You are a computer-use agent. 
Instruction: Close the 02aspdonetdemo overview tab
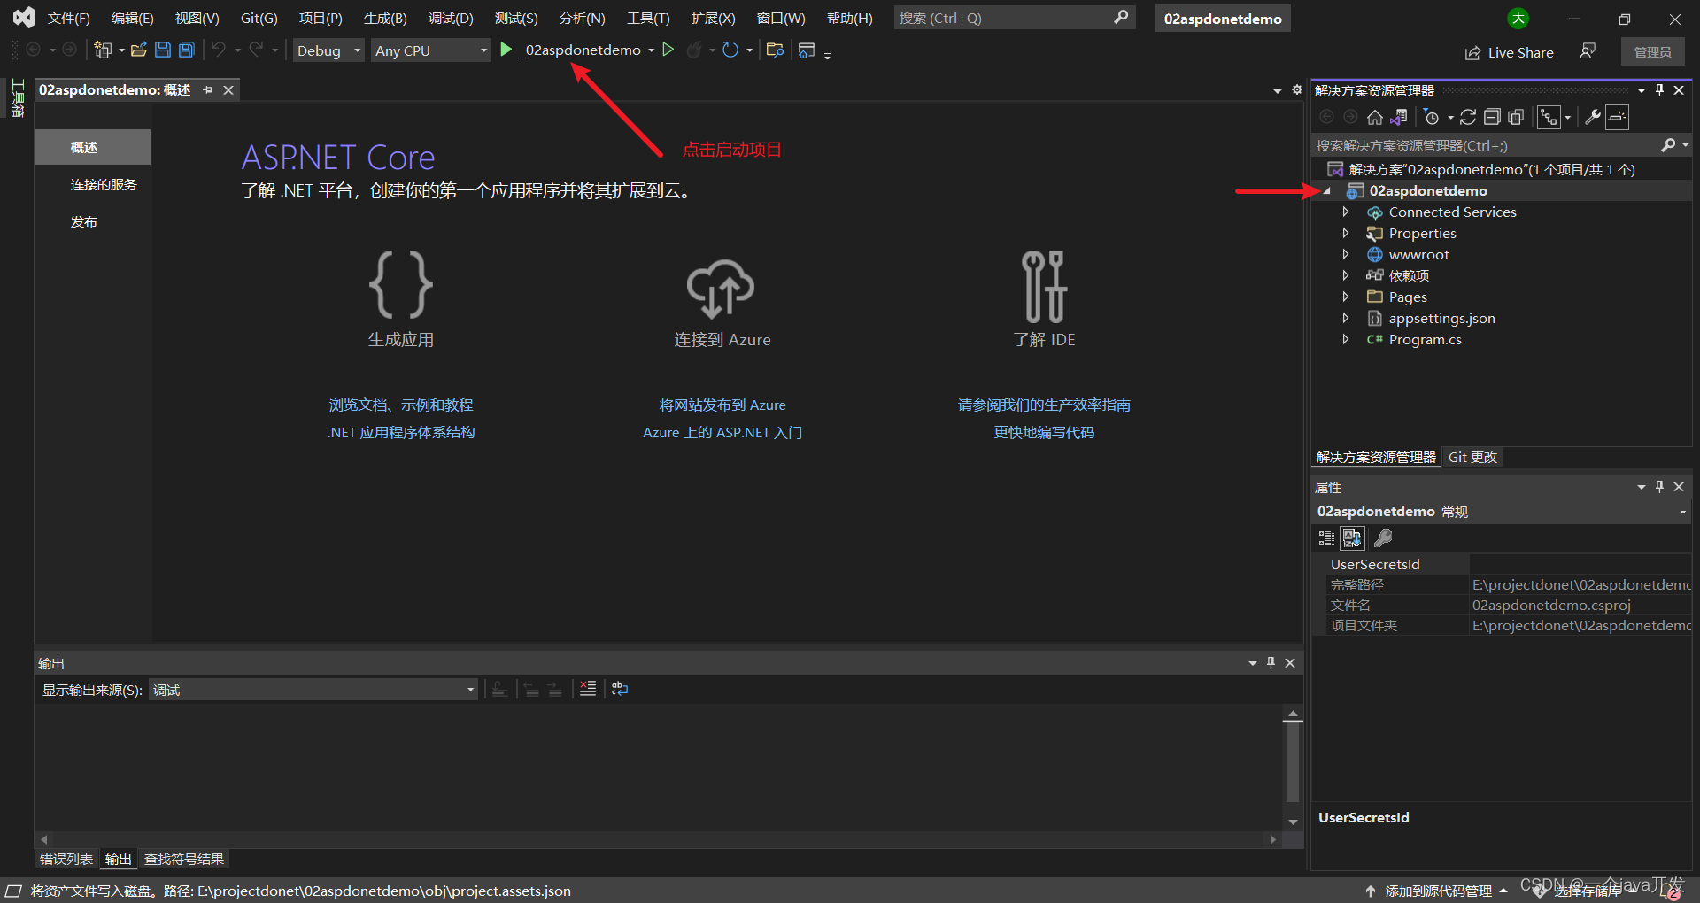pyautogui.click(x=228, y=90)
